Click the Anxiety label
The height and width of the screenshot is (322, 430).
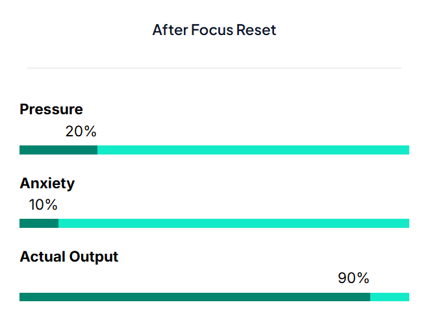click(x=47, y=183)
